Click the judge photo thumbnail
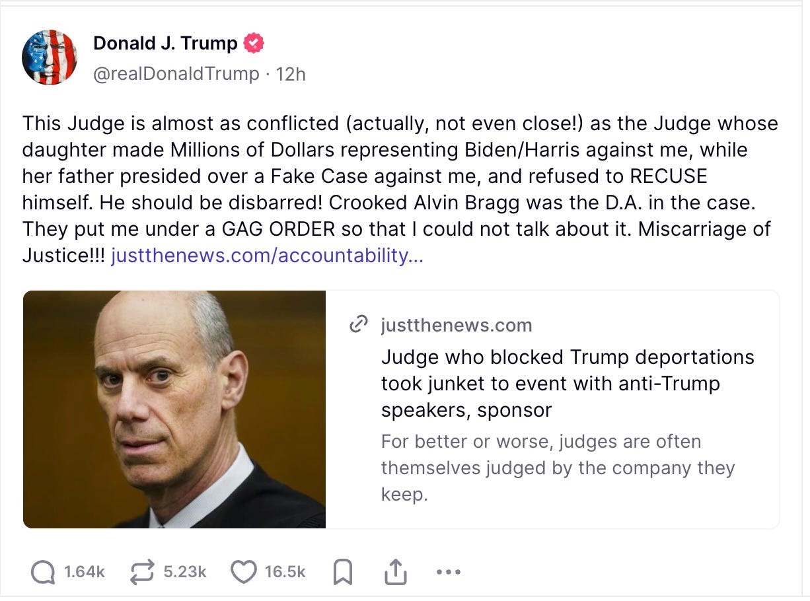This screenshot has width=810, height=601. [x=174, y=409]
